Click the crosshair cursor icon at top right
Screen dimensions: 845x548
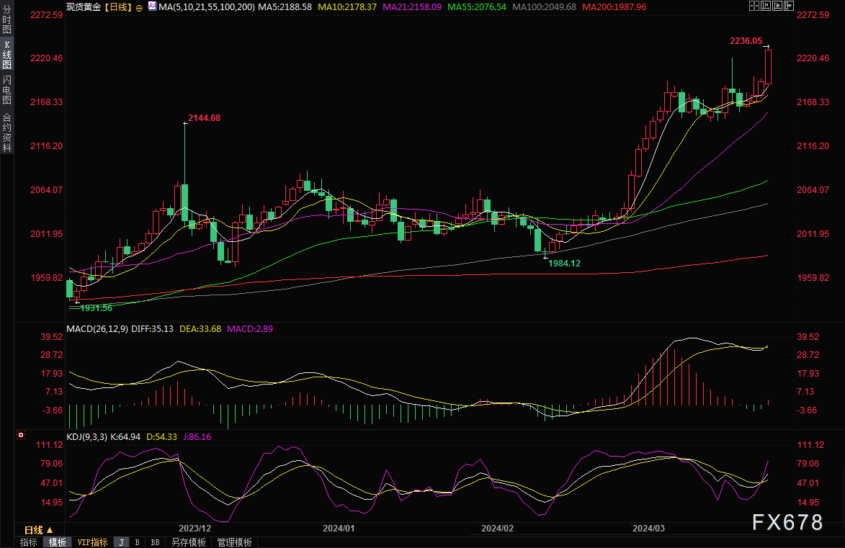tap(756, 6)
